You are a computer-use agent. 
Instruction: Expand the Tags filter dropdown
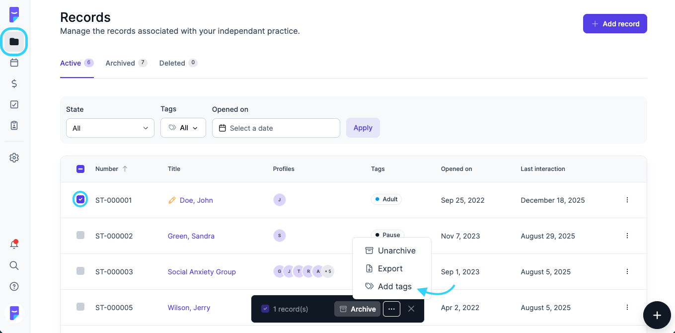tap(183, 128)
